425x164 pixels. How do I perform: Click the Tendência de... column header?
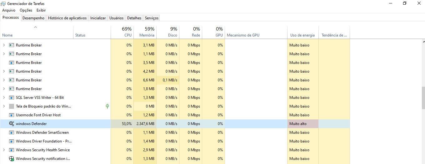334,32
